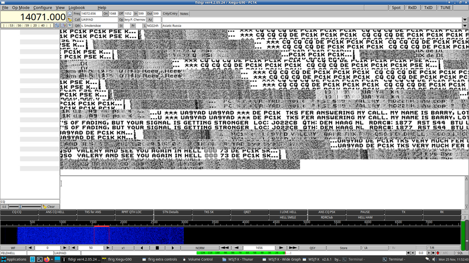Expand the taskbar launcher up-arrow menu
Screen dimensions: 469x263
[x=52, y=259]
